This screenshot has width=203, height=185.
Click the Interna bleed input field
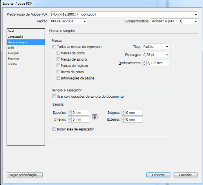point(134,113)
